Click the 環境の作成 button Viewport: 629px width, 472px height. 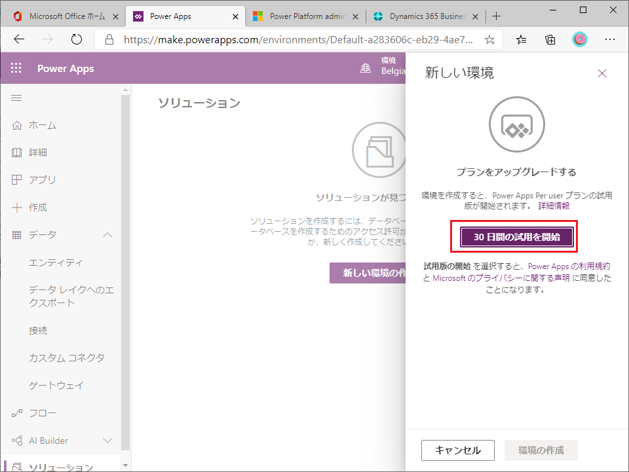(541, 450)
